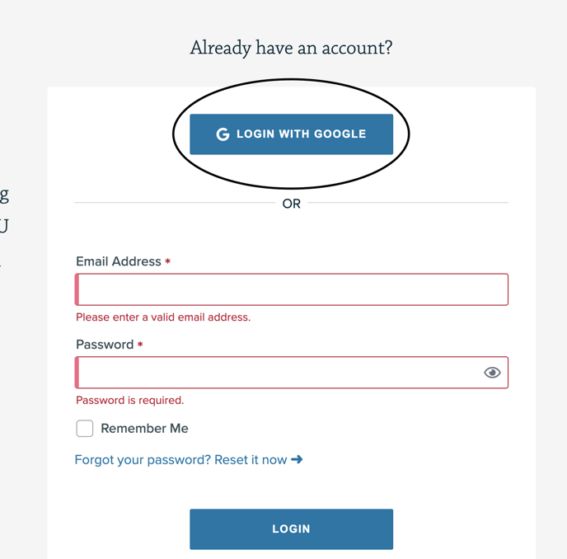
Task: Click the Password is required error
Action: (x=130, y=400)
